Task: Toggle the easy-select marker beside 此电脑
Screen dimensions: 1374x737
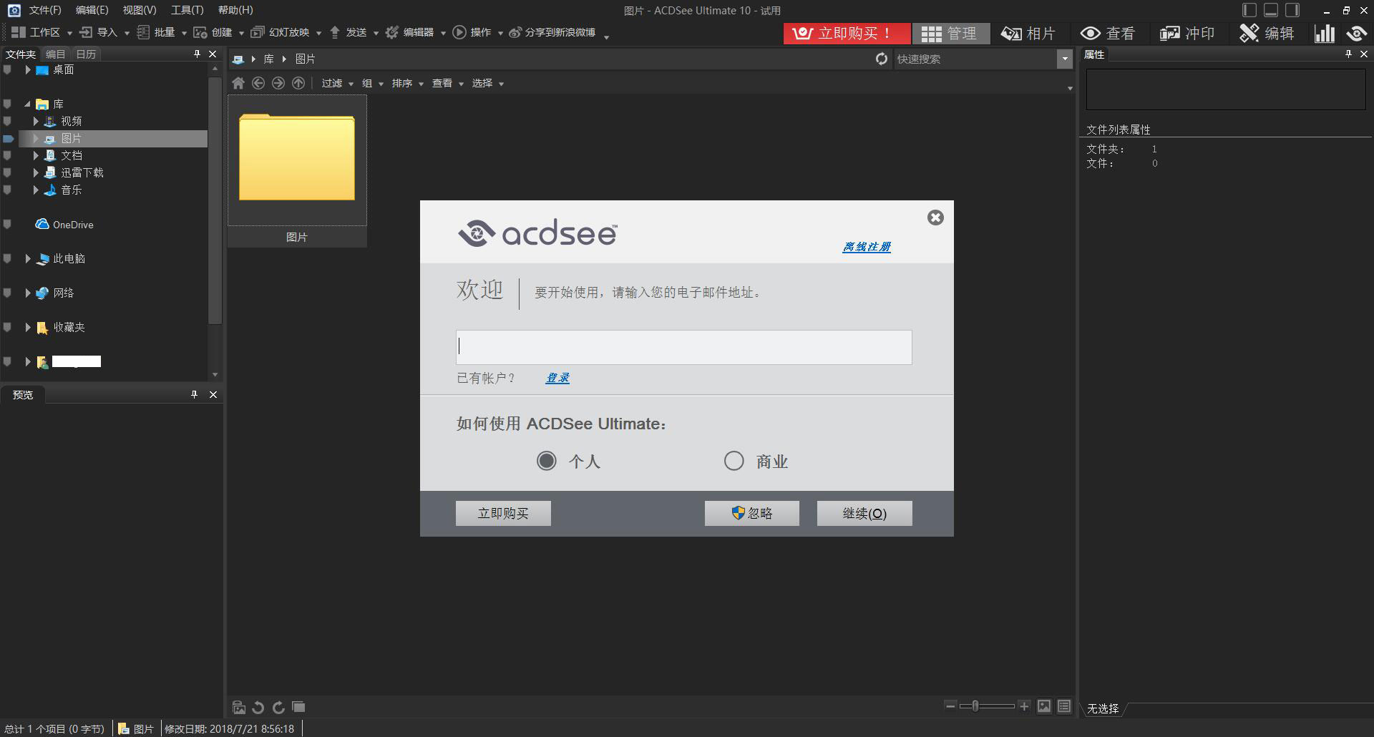Action: (x=7, y=258)
